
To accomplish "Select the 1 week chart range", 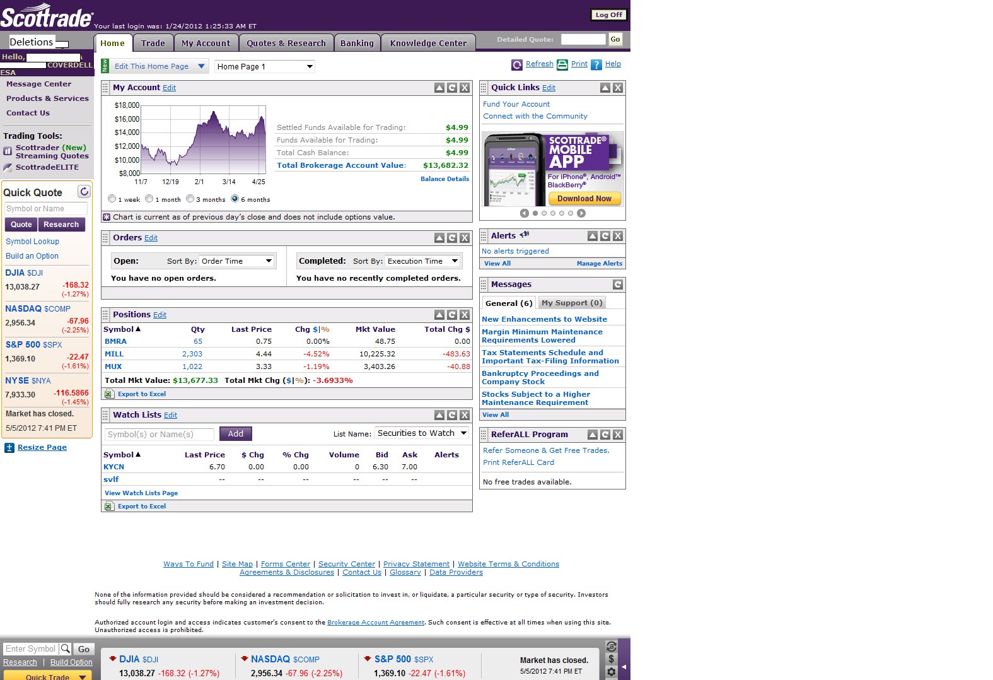I will pos(112,199).
